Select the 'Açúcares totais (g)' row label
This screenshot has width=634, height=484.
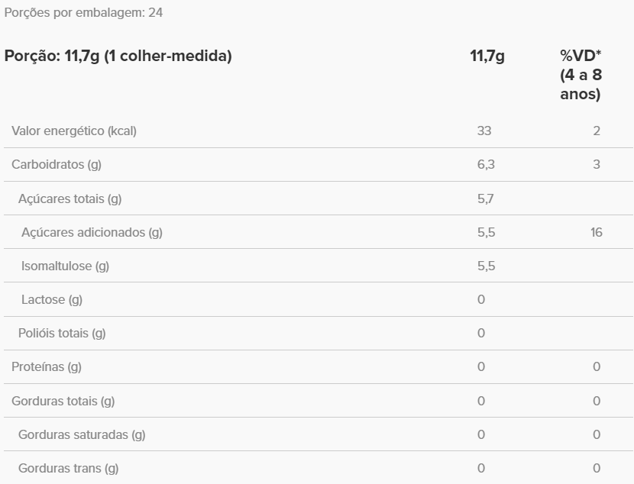tap(70, 199)
